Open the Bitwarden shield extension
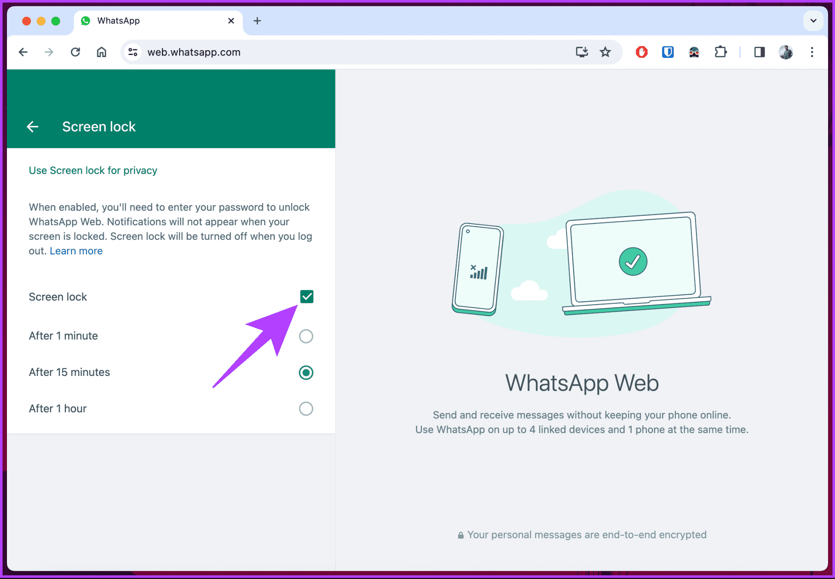The width and height of the screenshot is (835, 579). click(x=668, y=52)
